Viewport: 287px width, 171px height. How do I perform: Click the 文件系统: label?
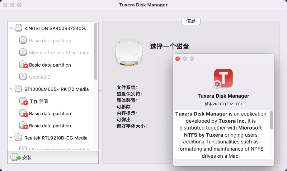pyautogui.click(x=127, y=87)
